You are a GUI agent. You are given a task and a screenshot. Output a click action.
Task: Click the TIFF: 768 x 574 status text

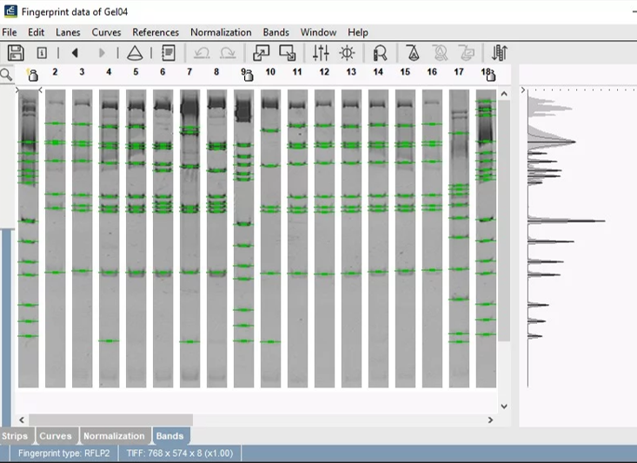click(x=180, y=453)
